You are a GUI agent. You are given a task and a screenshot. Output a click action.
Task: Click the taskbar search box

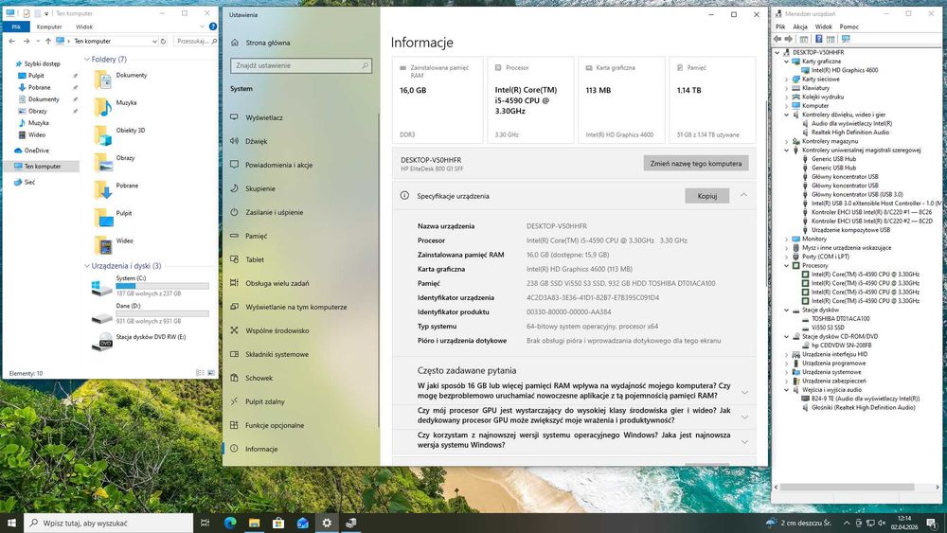click(x=109, y=524)
